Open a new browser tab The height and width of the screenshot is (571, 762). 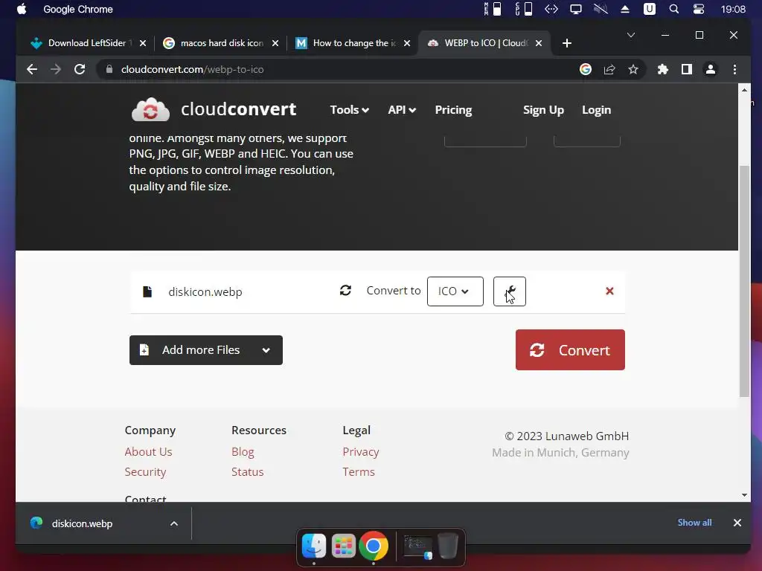pyautogui.click(x=566, y=43)
